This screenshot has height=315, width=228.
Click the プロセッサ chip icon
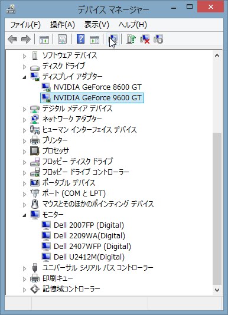(x=35, y=151)
